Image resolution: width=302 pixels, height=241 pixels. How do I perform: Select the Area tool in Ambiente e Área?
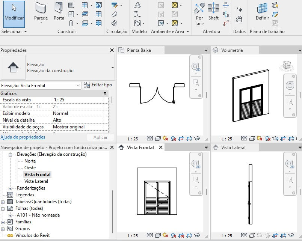pyautogui.click(x=175, y=5)
